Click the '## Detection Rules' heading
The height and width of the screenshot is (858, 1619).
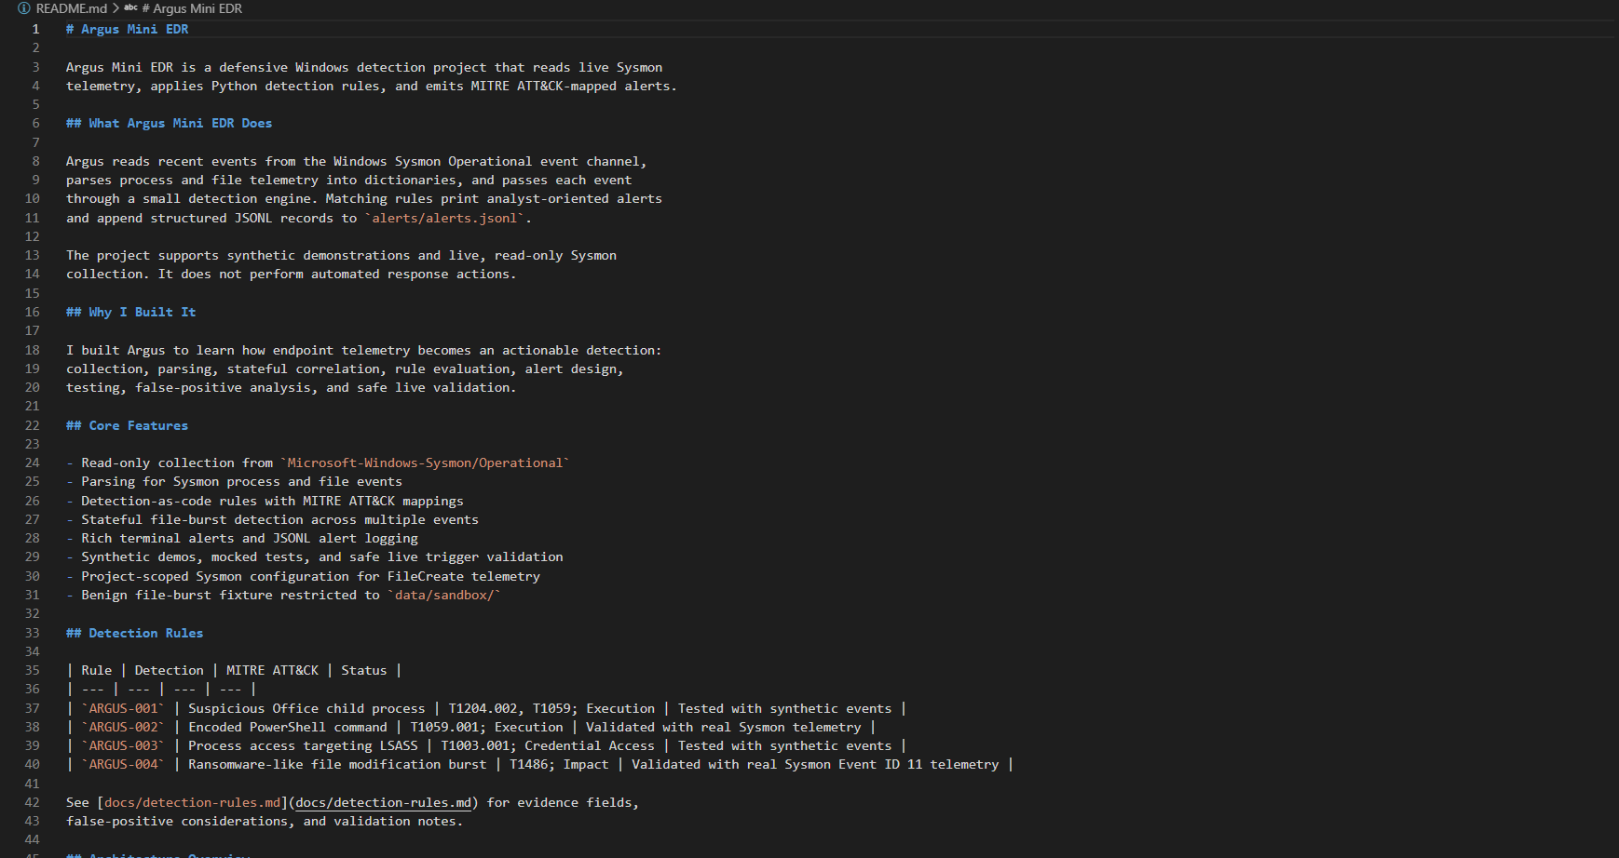pos(134,633)
